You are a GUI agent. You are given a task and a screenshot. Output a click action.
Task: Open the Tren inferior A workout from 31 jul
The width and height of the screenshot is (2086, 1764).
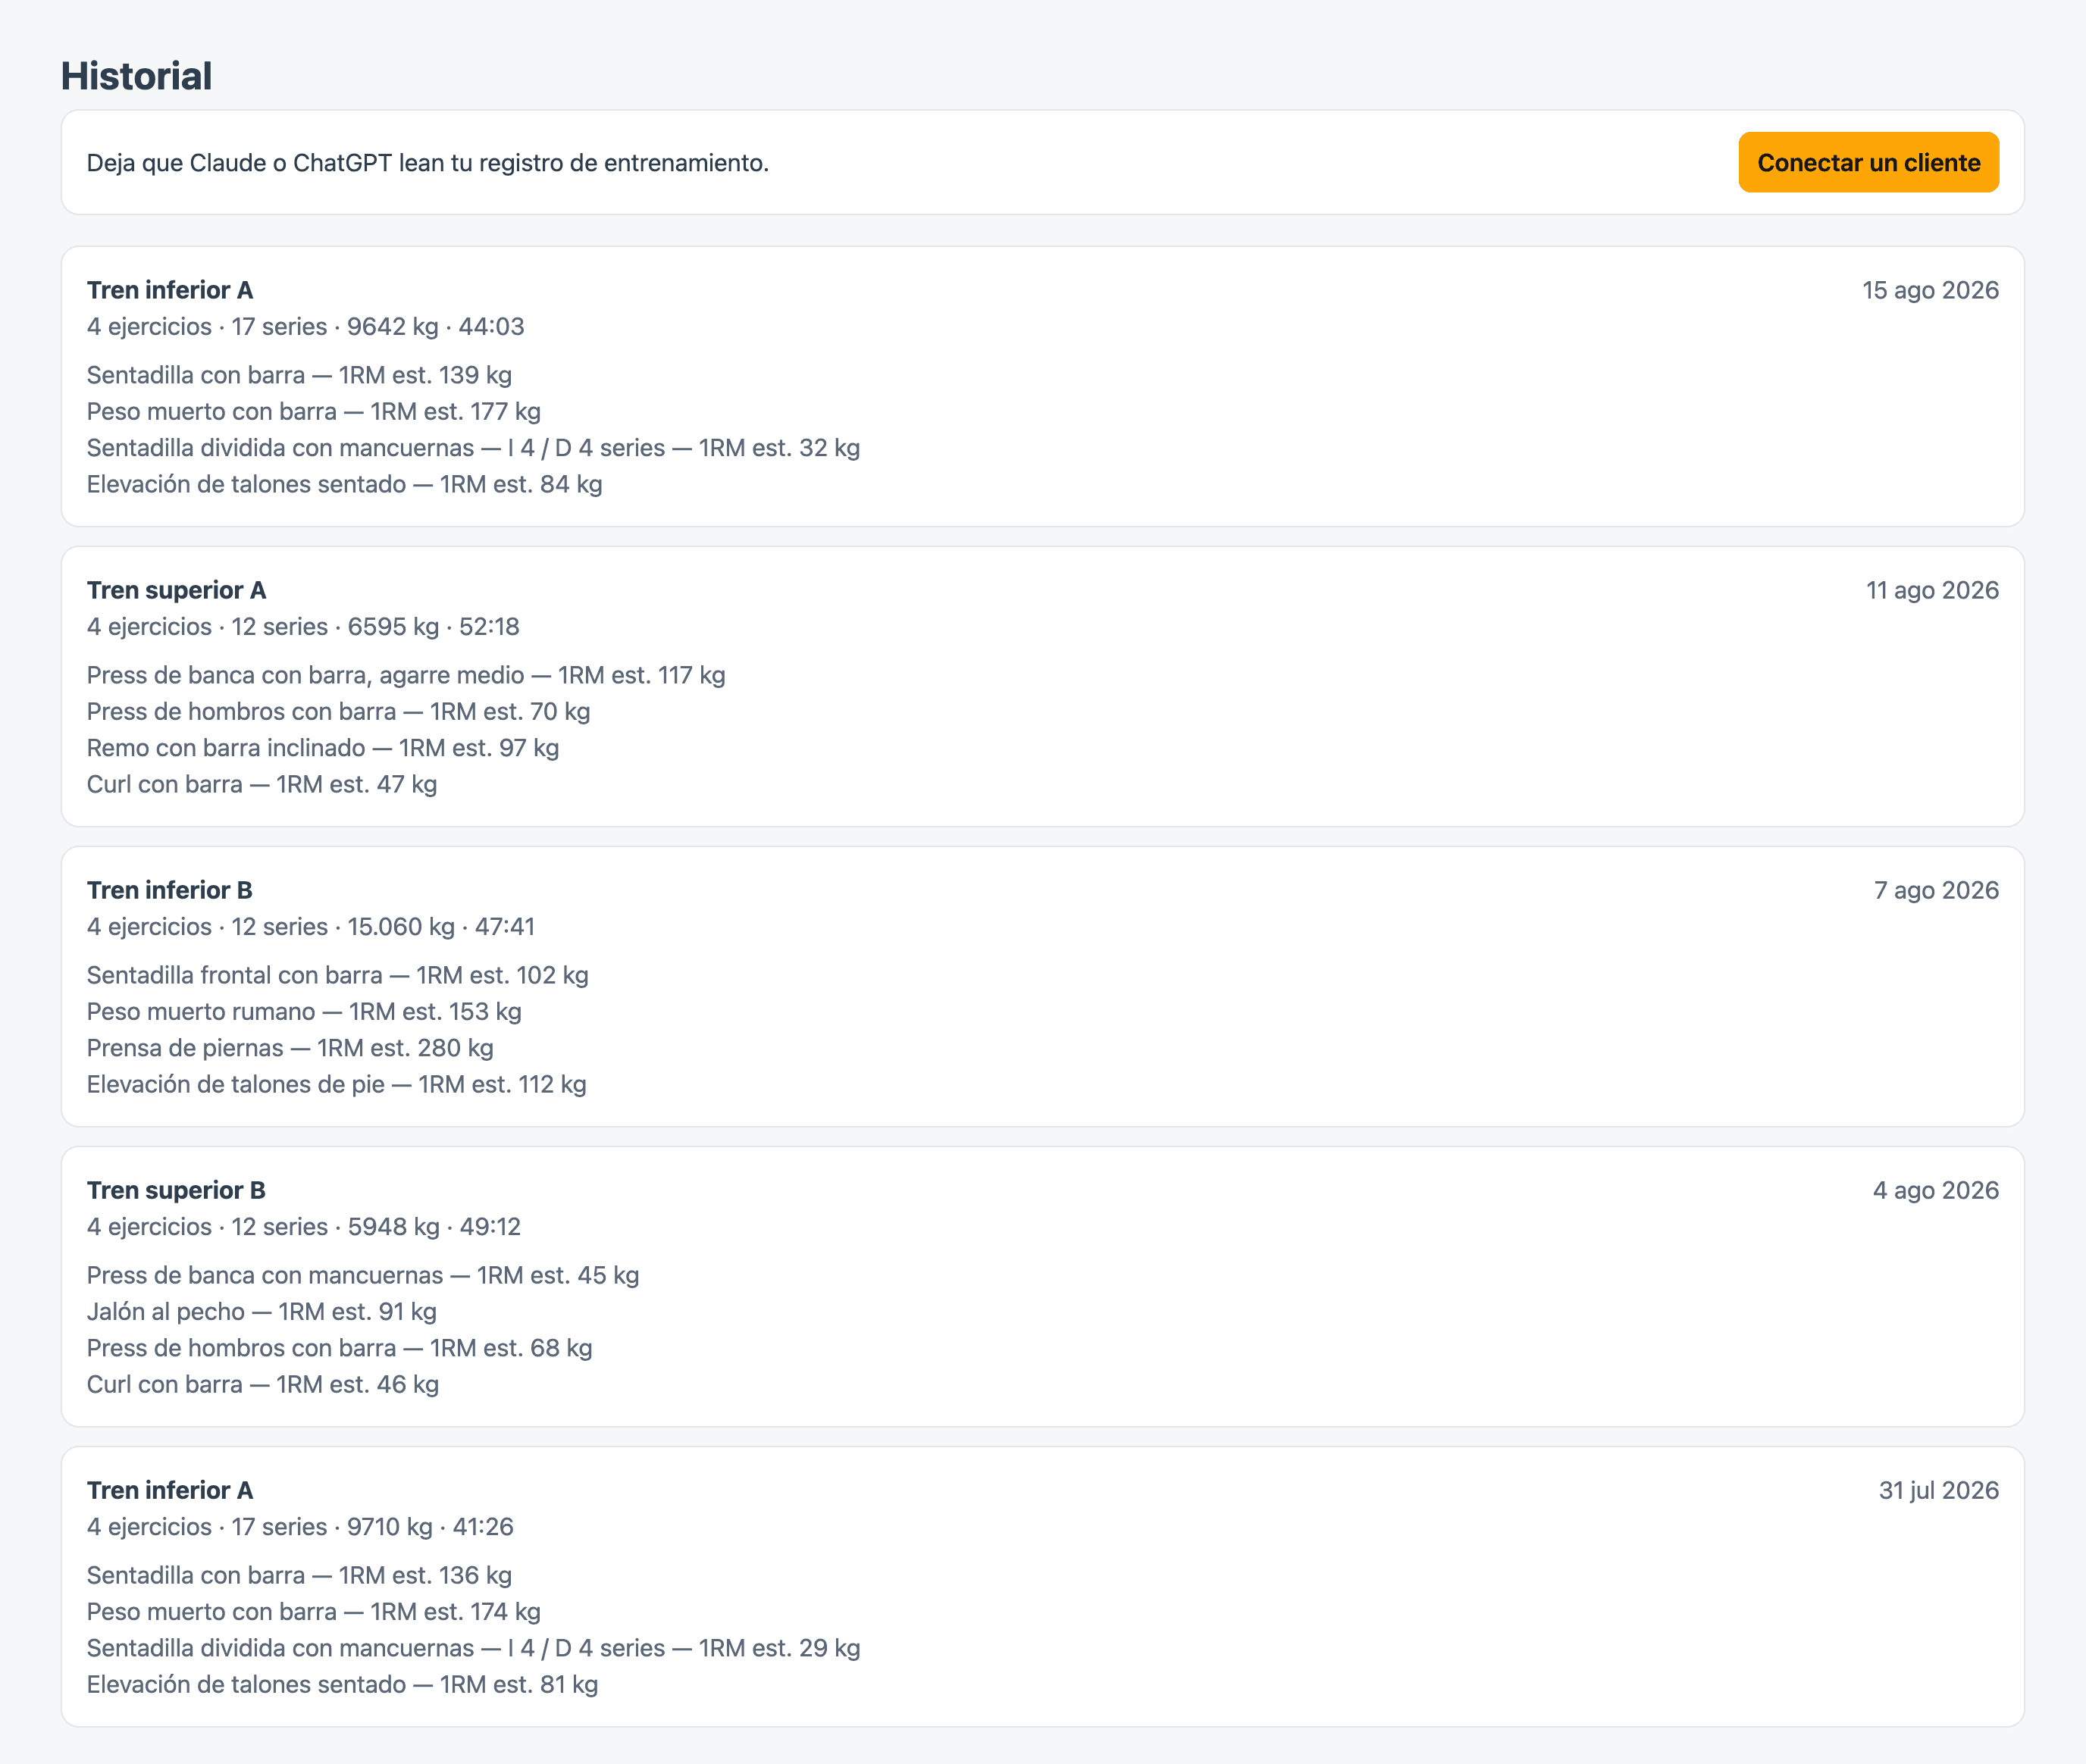coord(1042,1586)
